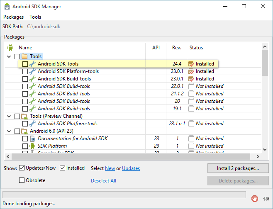Click Installed status icon for Platform-tools 23.0.1

191,71
